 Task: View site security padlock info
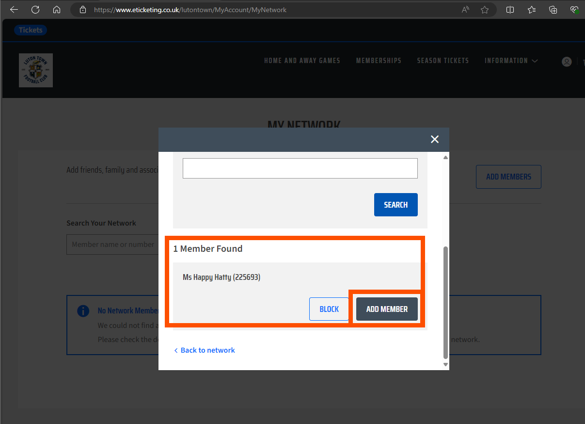click(x=83, y=10)
